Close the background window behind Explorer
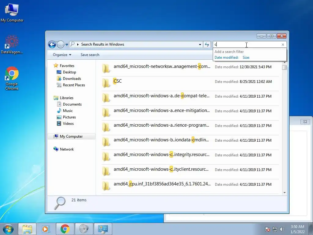Screen dimensions: 313x235 point(305,121)
